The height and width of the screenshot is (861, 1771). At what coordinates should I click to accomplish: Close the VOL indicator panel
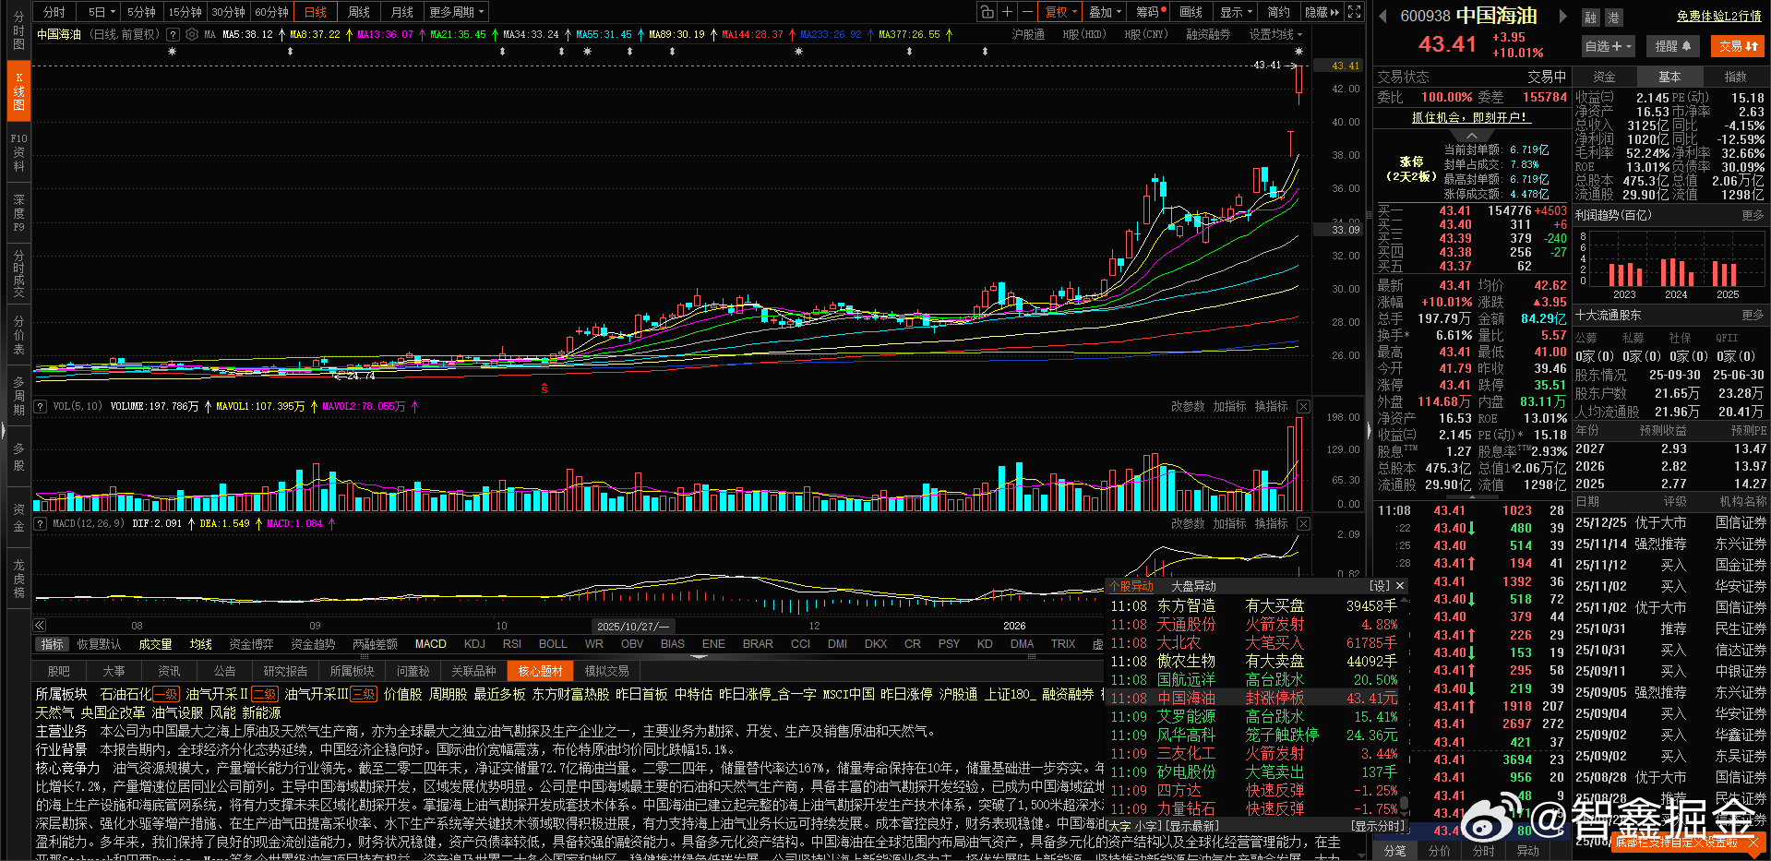pos(1303,407)
